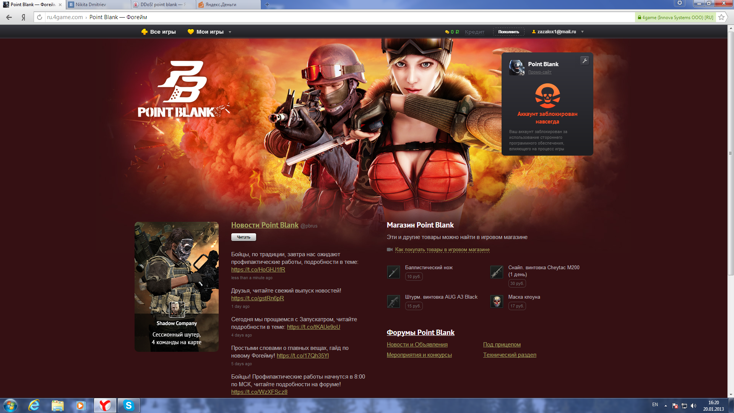Viewport: 734px width, 413px height.
Task: Expand the Мои игры dropdown arrow
Action: tap(230, 32)
